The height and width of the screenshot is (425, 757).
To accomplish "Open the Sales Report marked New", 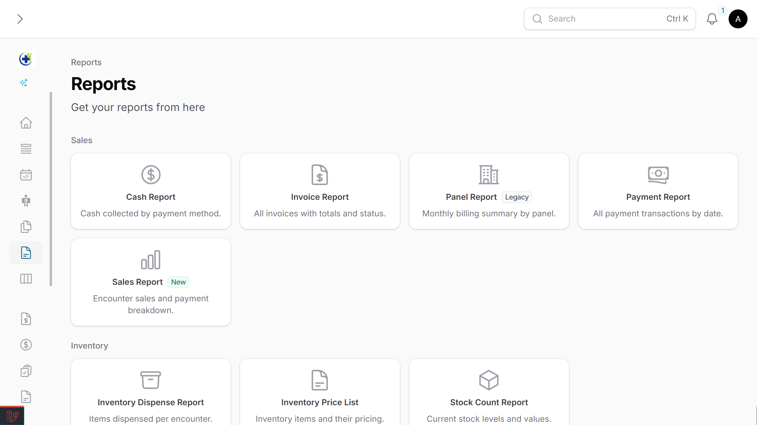I will tap(151, 282).
